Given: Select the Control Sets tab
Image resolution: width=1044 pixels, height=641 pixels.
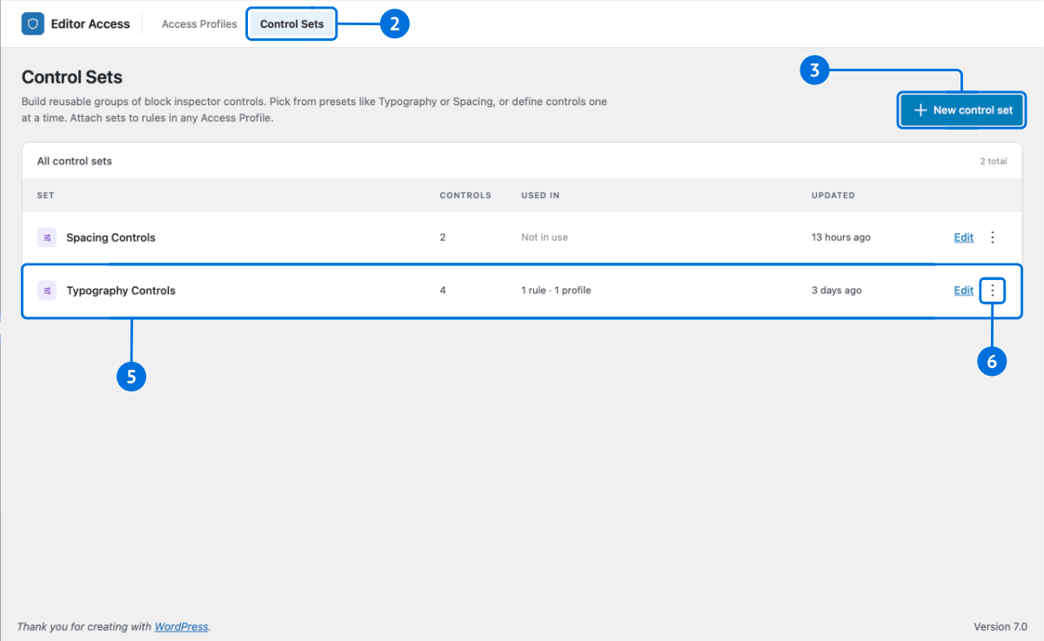Looking at the screenshot, I should (291, 24).
